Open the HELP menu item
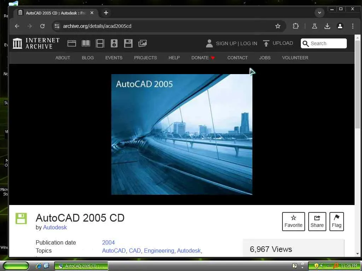The width and height of the screenshot is (362, 271). [174, 58]
